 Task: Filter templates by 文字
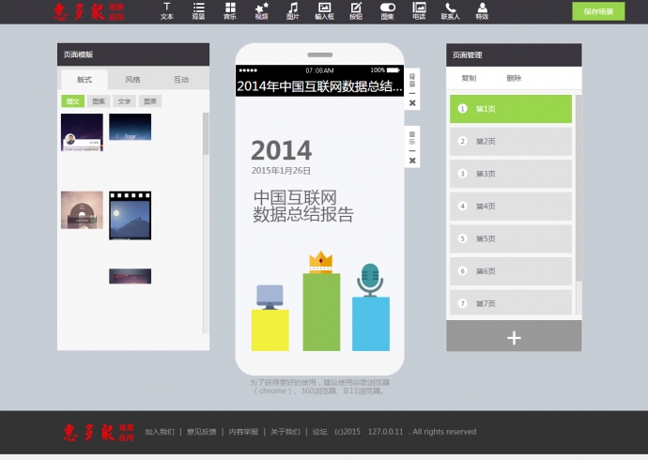(124, 100)
